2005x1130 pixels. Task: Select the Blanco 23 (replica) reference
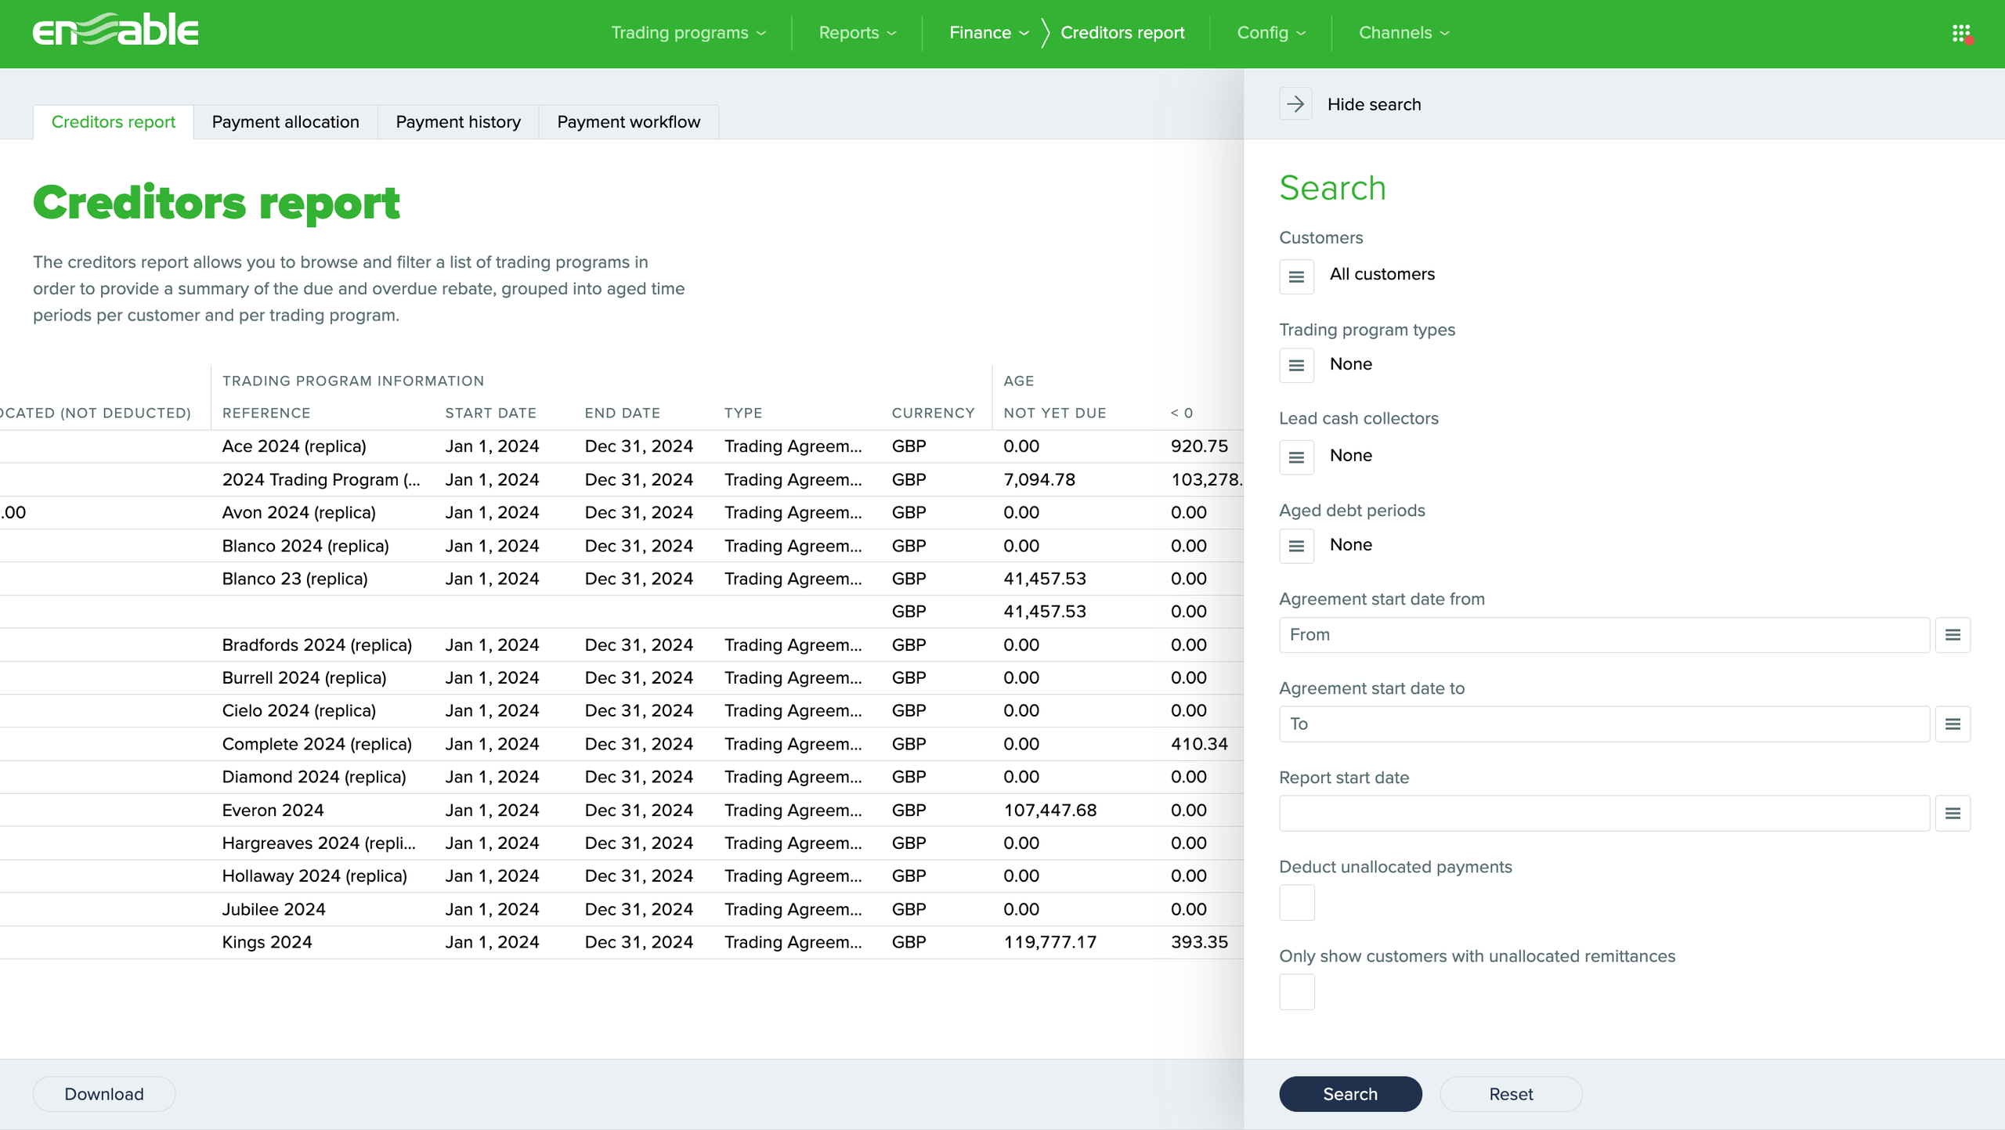(295, 579)
